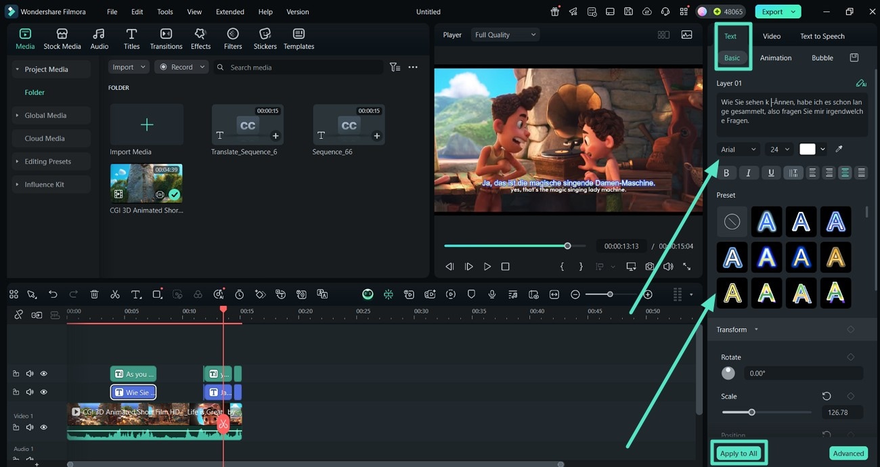Switch to the Animation subtab

click(x=776, y=58)
